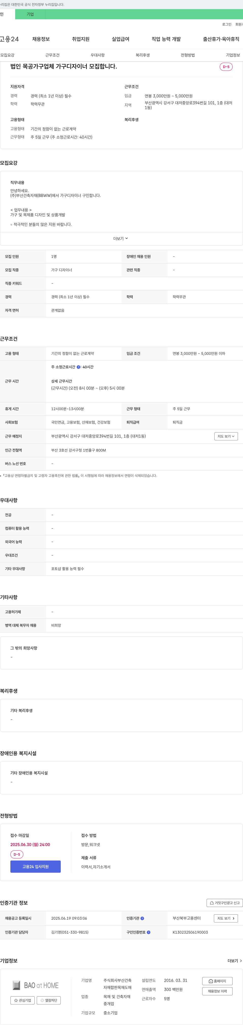The image size is (243, 1025).
Task: Open the 출산휴가·육아휴직 menu
Action: [221, 39]
